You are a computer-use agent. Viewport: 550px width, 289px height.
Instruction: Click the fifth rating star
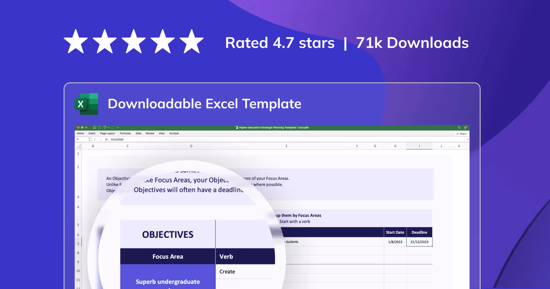pyautogui.click(x=191, y=42)
